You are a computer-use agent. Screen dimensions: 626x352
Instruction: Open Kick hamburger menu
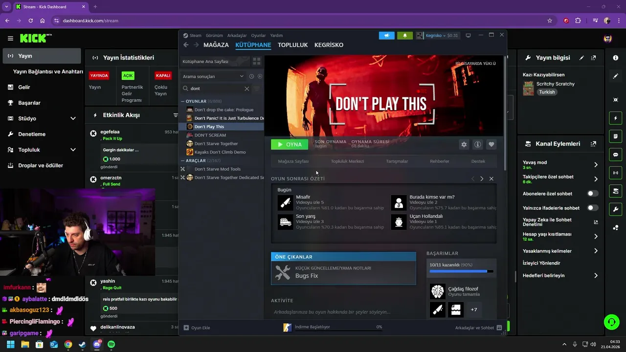click(x=10, y=38)
